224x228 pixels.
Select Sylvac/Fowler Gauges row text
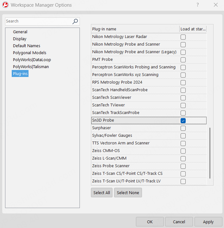tap(112, 136)
